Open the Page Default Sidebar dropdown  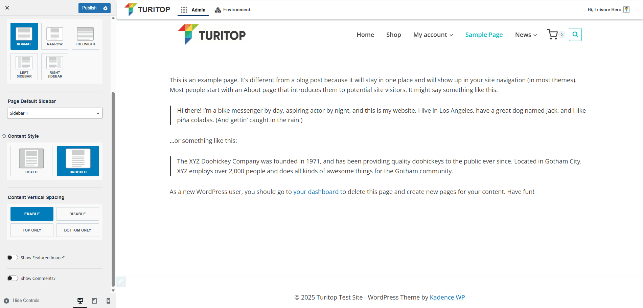[55, 113]
